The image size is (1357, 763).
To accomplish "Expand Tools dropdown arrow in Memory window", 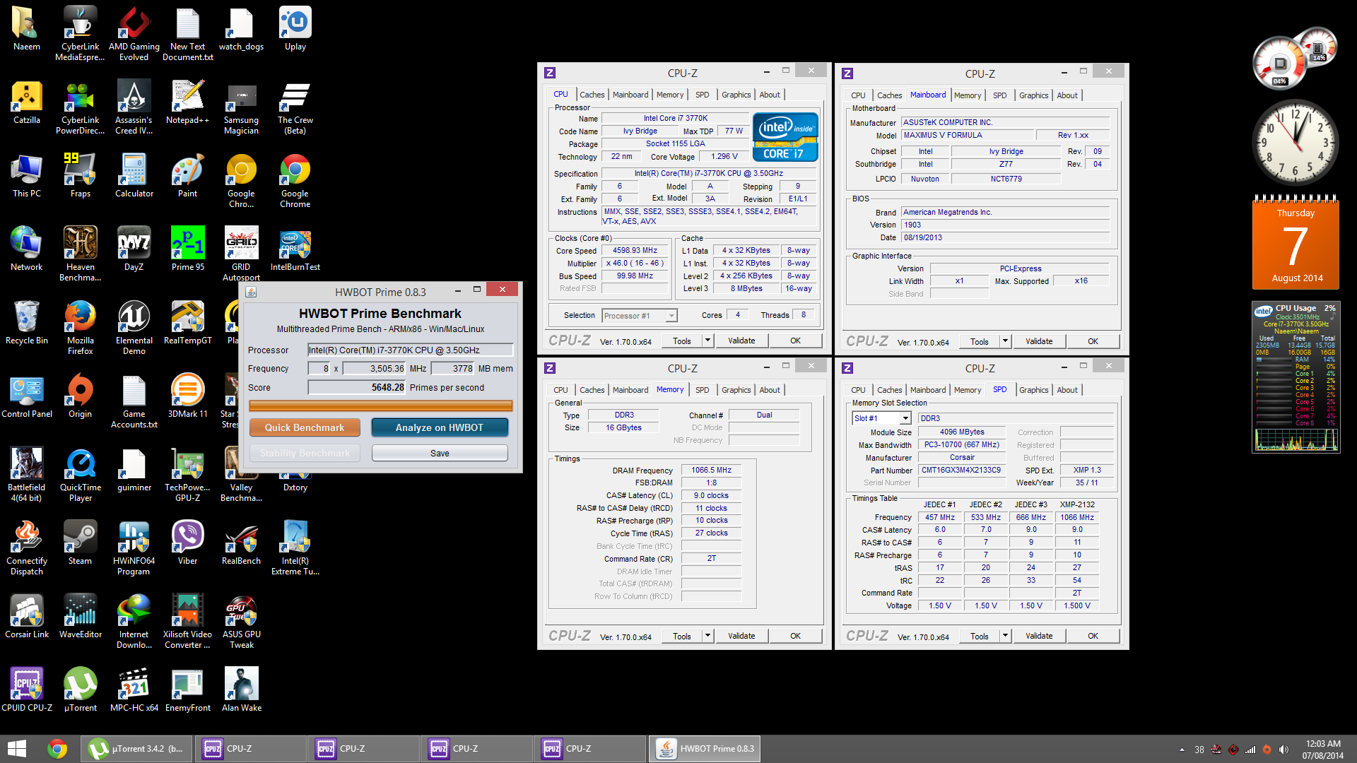I will point(707,636).
